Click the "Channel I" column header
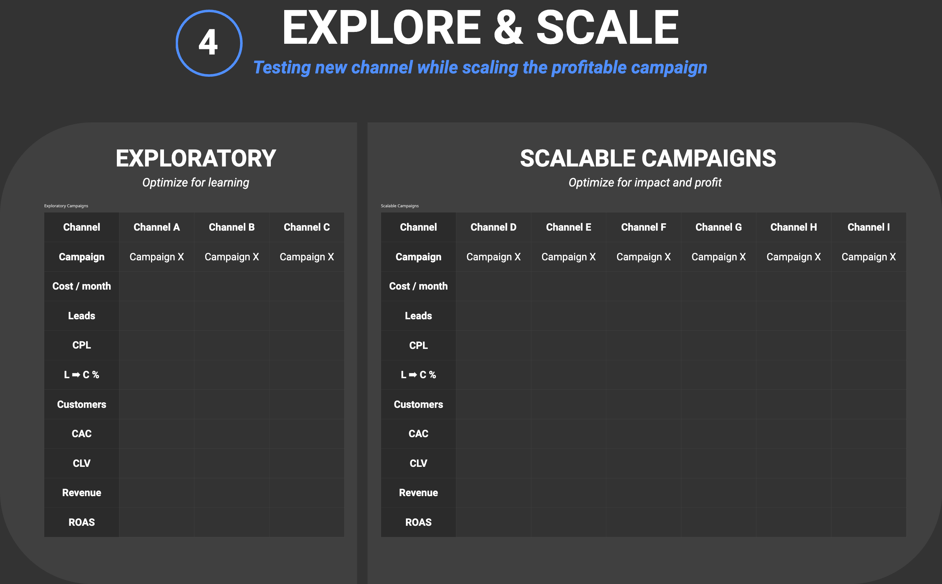The width and height of the screenshot is (942, 584). point(869,227)
